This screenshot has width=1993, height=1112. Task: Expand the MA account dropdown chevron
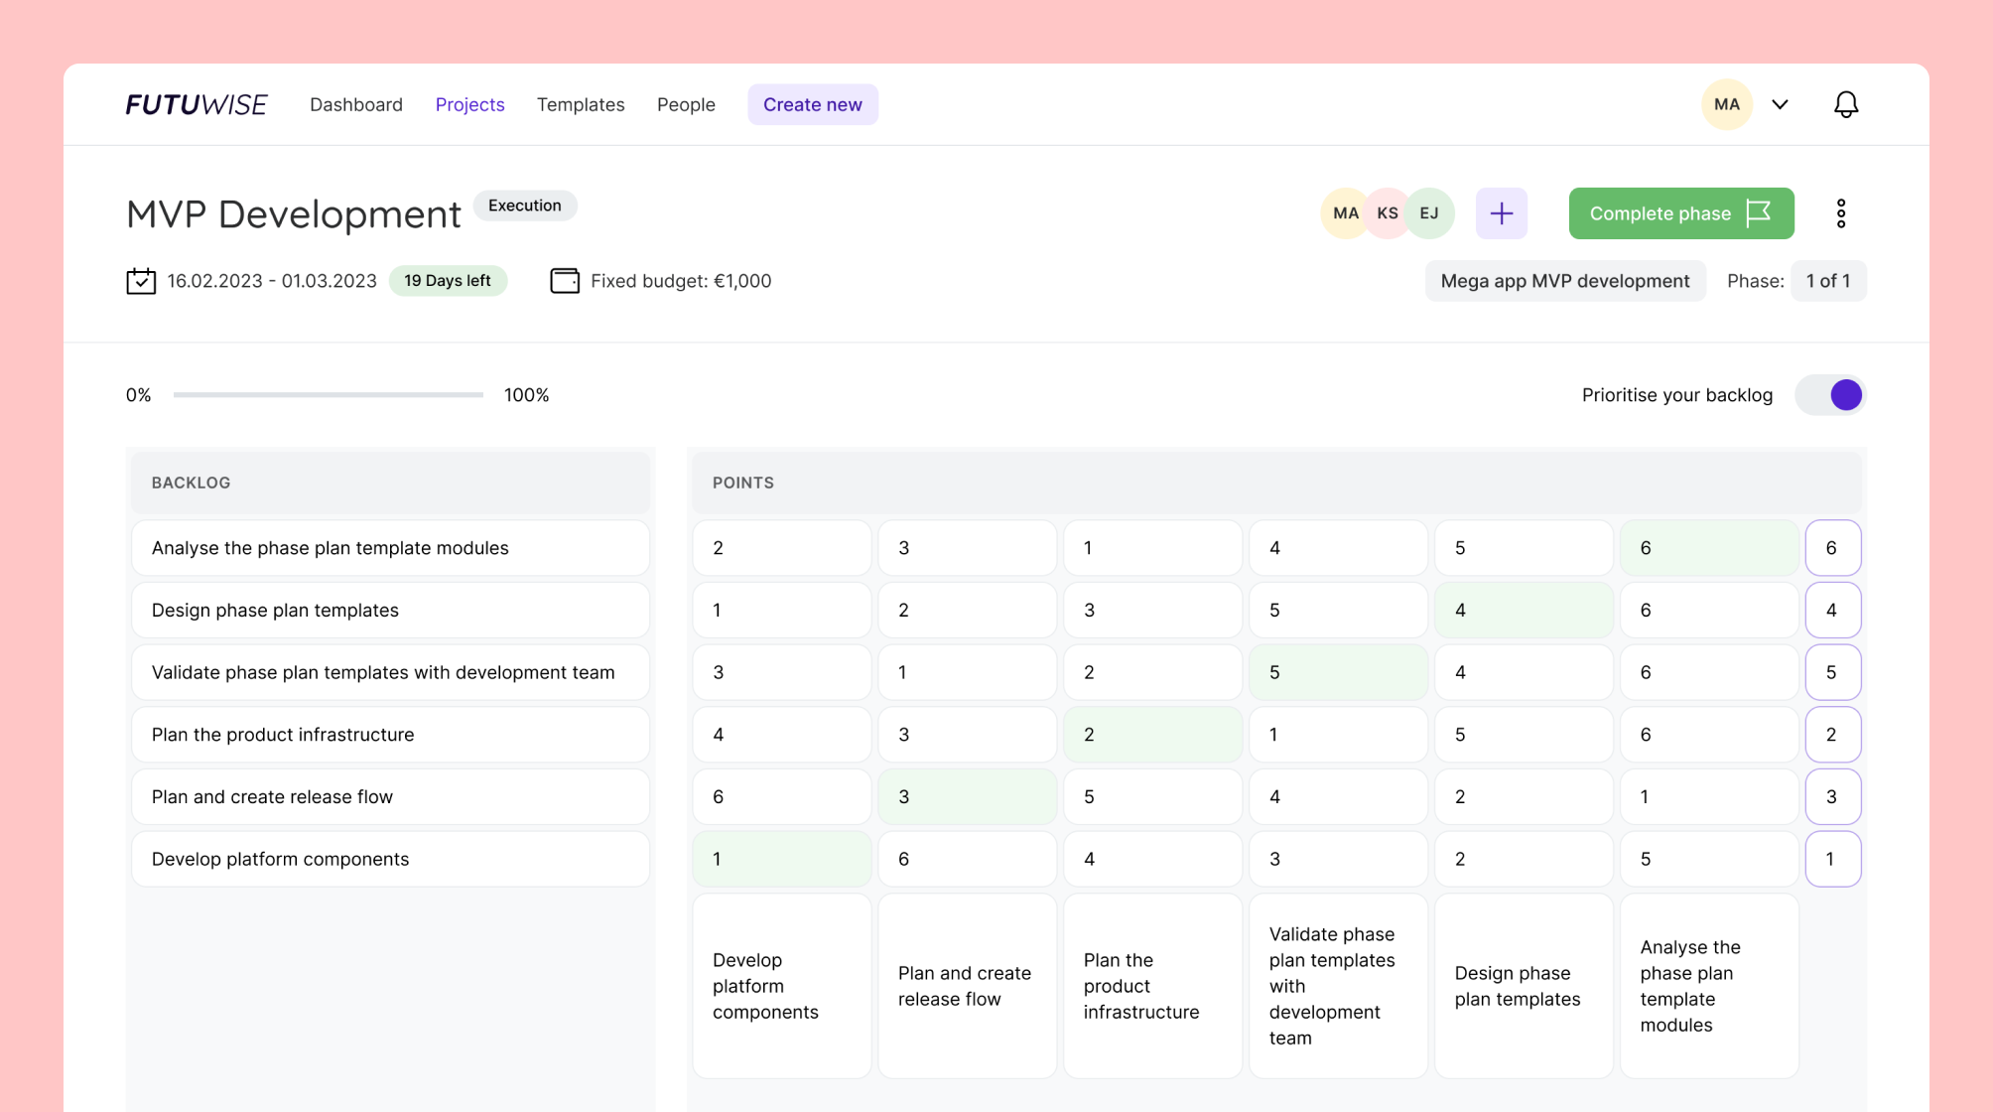1780,104
